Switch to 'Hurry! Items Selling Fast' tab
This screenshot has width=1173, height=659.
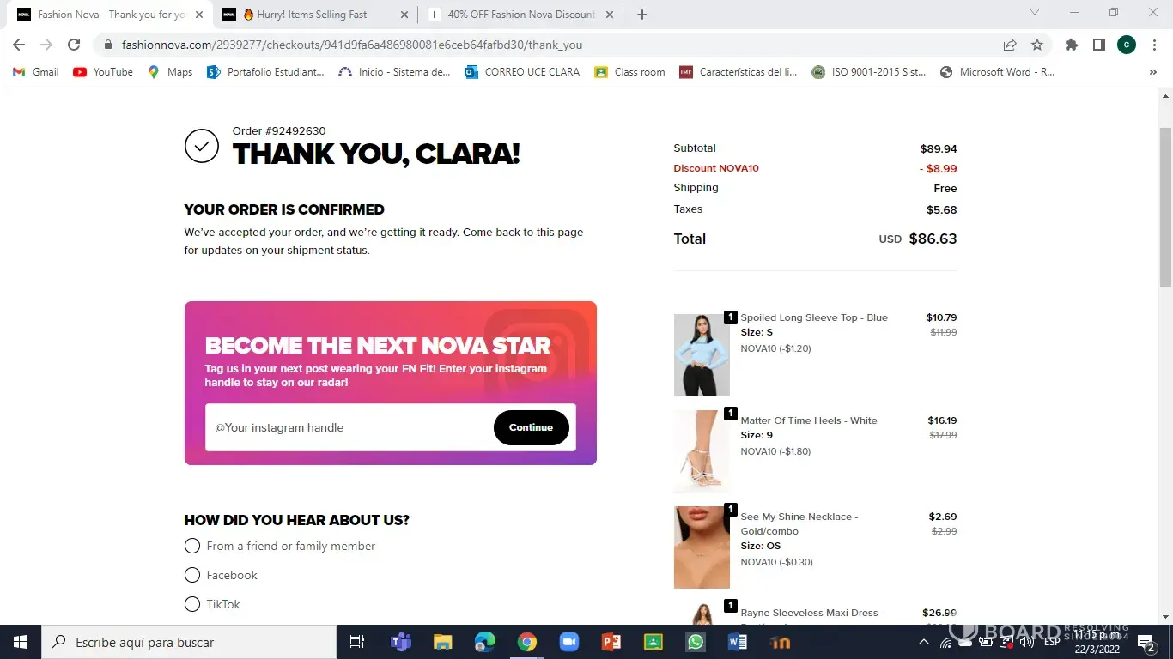[316, 15]
